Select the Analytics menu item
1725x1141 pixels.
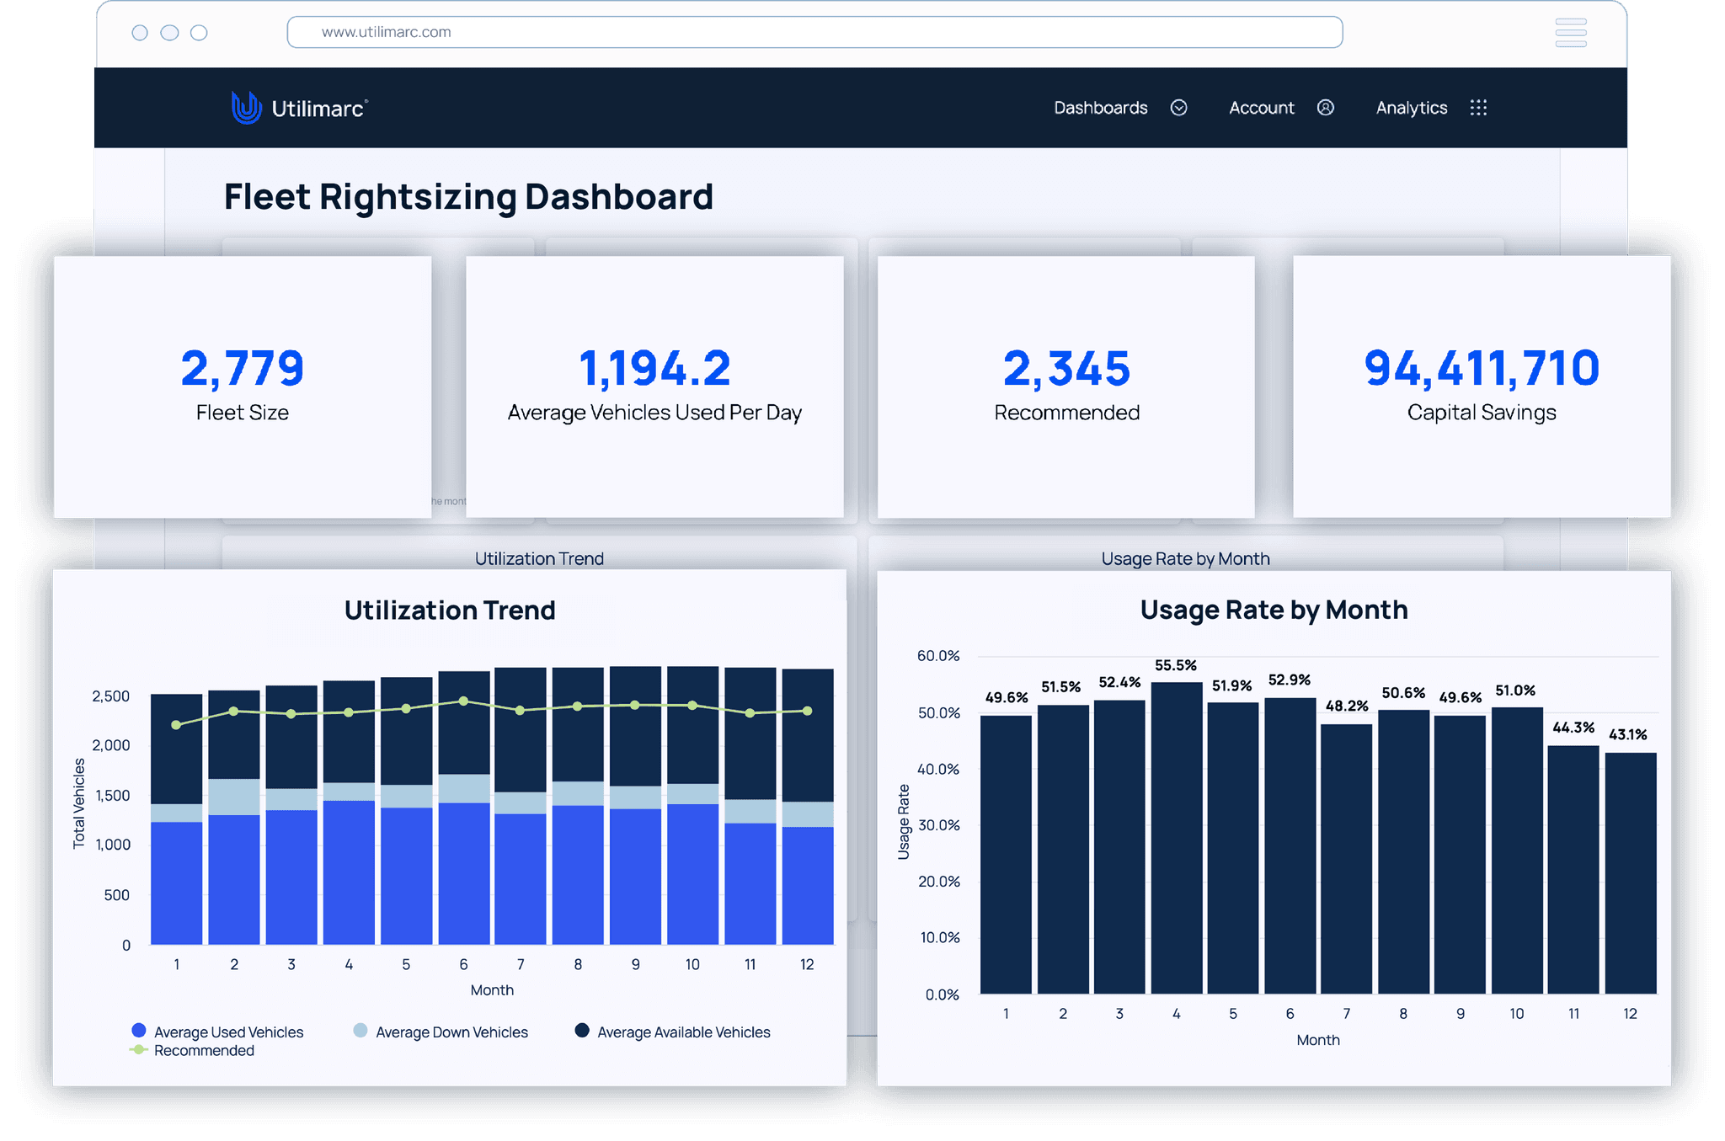coord(1411,108)
